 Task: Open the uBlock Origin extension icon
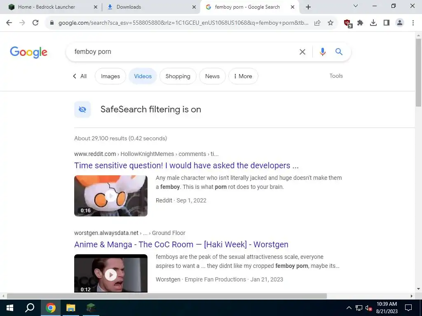[x=348, y=23]
